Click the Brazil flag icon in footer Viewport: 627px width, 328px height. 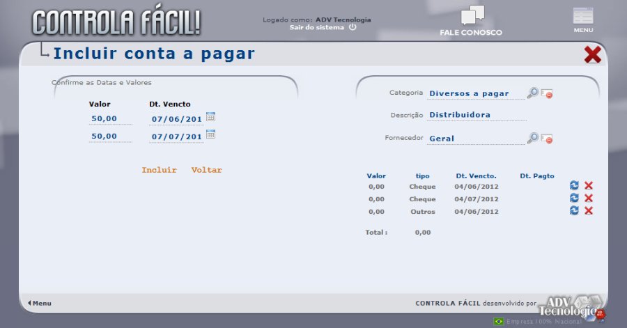coord(499,321)
